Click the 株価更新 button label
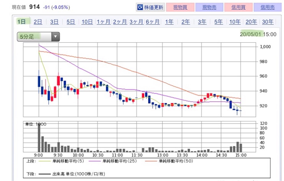The width and height of the screenshot is (284, 181). tap(154, 7)
